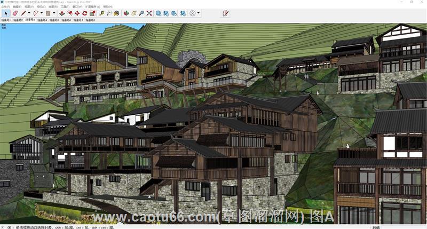
Task: Open the 3D Warehouse globe icon
Action: coord(159,13)
